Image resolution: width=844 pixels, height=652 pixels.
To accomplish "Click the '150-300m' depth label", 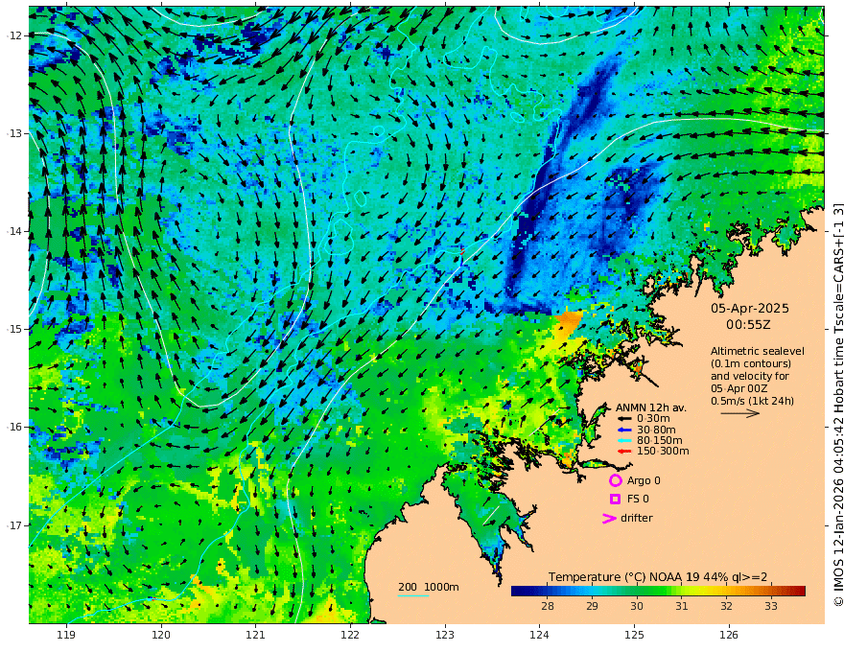I will pos(663,452).
